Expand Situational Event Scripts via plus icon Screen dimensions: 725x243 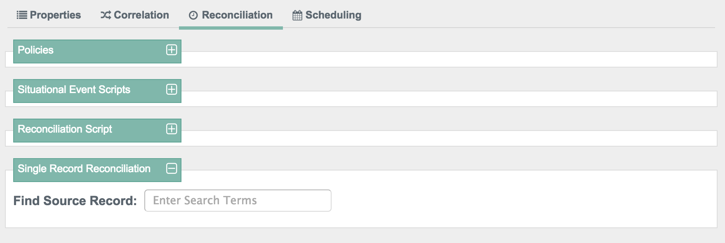click(172, 89)
